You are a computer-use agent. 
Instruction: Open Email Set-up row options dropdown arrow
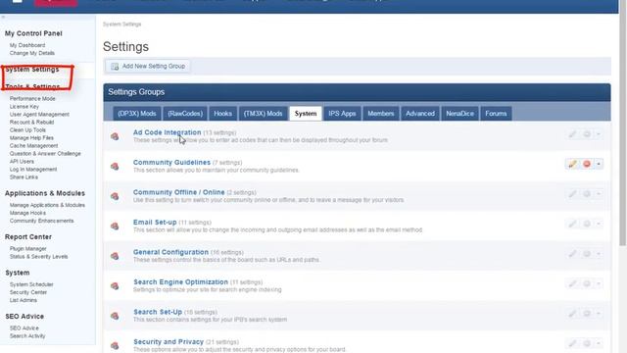(x=599, y=224)
